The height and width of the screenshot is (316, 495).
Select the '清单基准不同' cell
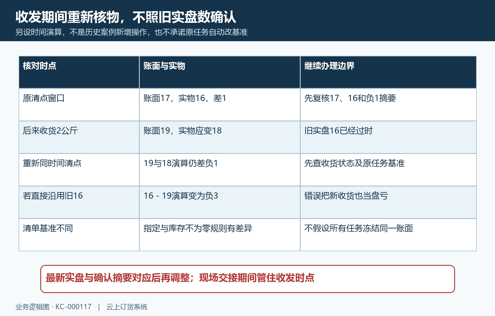79,235
